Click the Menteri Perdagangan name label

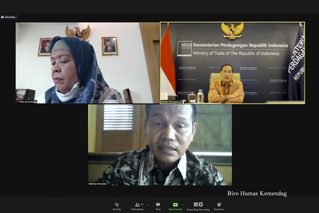coord(172,102)
